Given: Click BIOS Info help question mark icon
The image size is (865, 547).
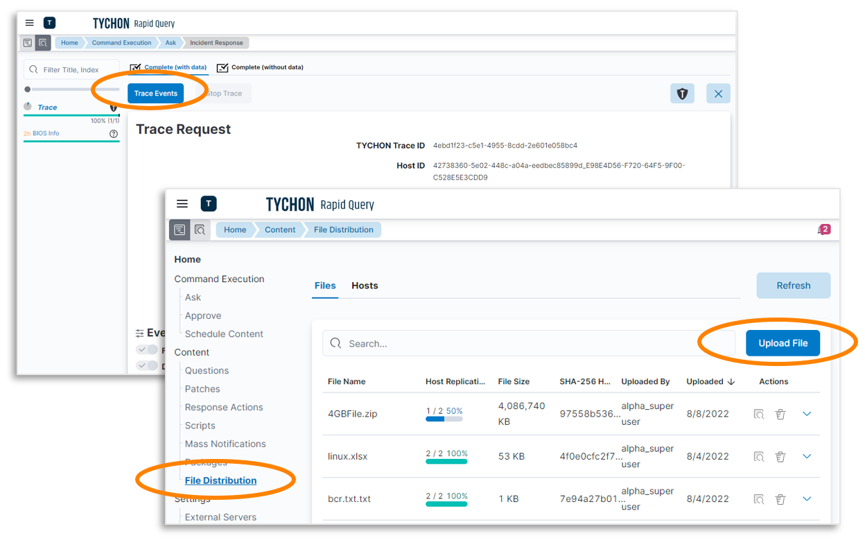Looking at the screenshot, I should tap(114, 133).
